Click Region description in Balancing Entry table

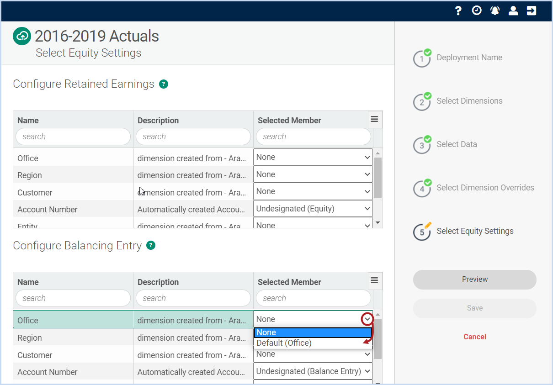click(x=192, y=338)
